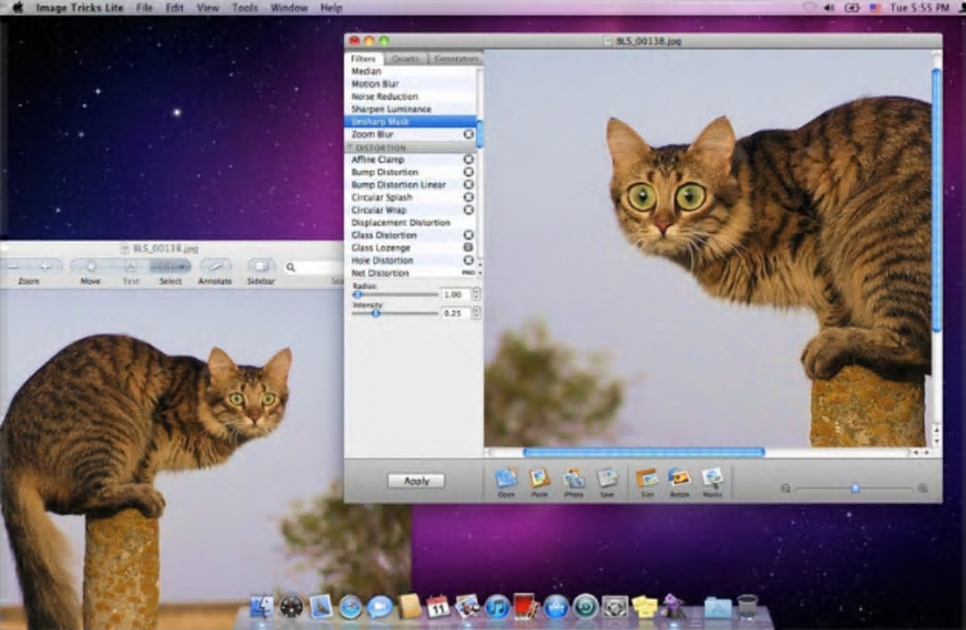Click the Annotate pencil in Preview window

tap(215, 266)
